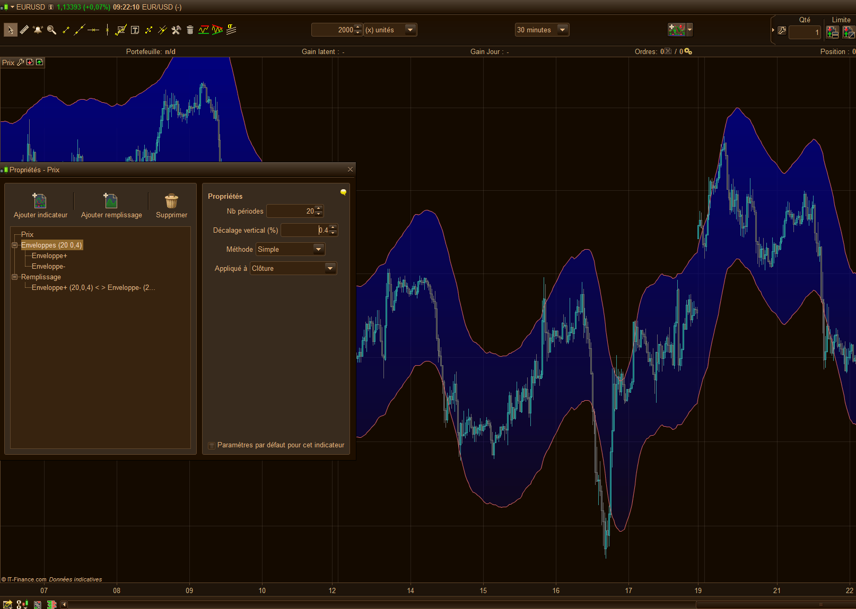Viewport: 856px width, 609px height.
Task: Select the Fibonacci retracement tool
Action: [121, 30]
